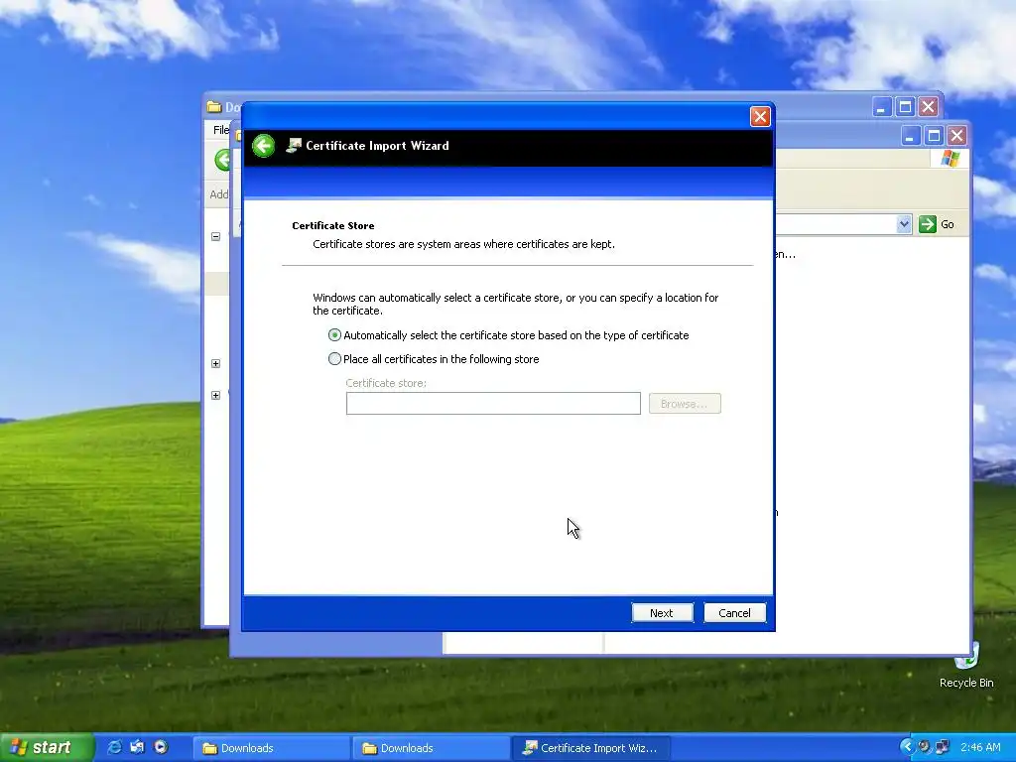This screenshot has height=762, width=1016.
Task: Launch Windows Media Player from the Quick Launch bar
Action: [x=161, y=747]
